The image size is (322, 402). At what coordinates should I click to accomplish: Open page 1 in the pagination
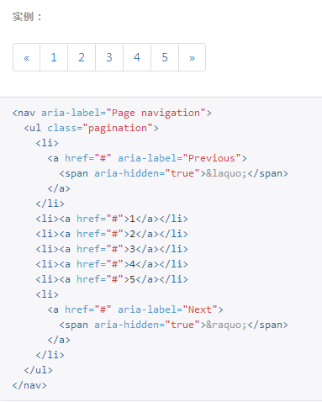54,57
